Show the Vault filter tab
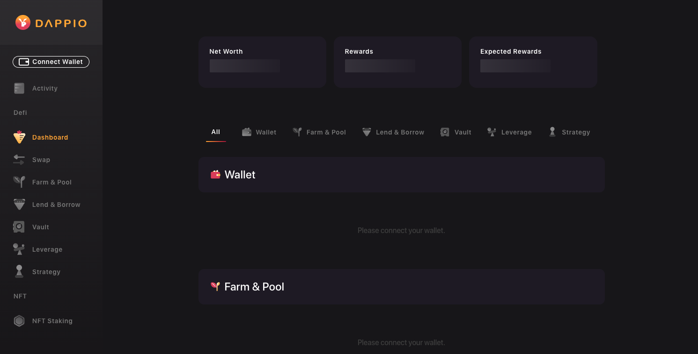This screenshot has height=354, width=698. (x=456, y=132)
